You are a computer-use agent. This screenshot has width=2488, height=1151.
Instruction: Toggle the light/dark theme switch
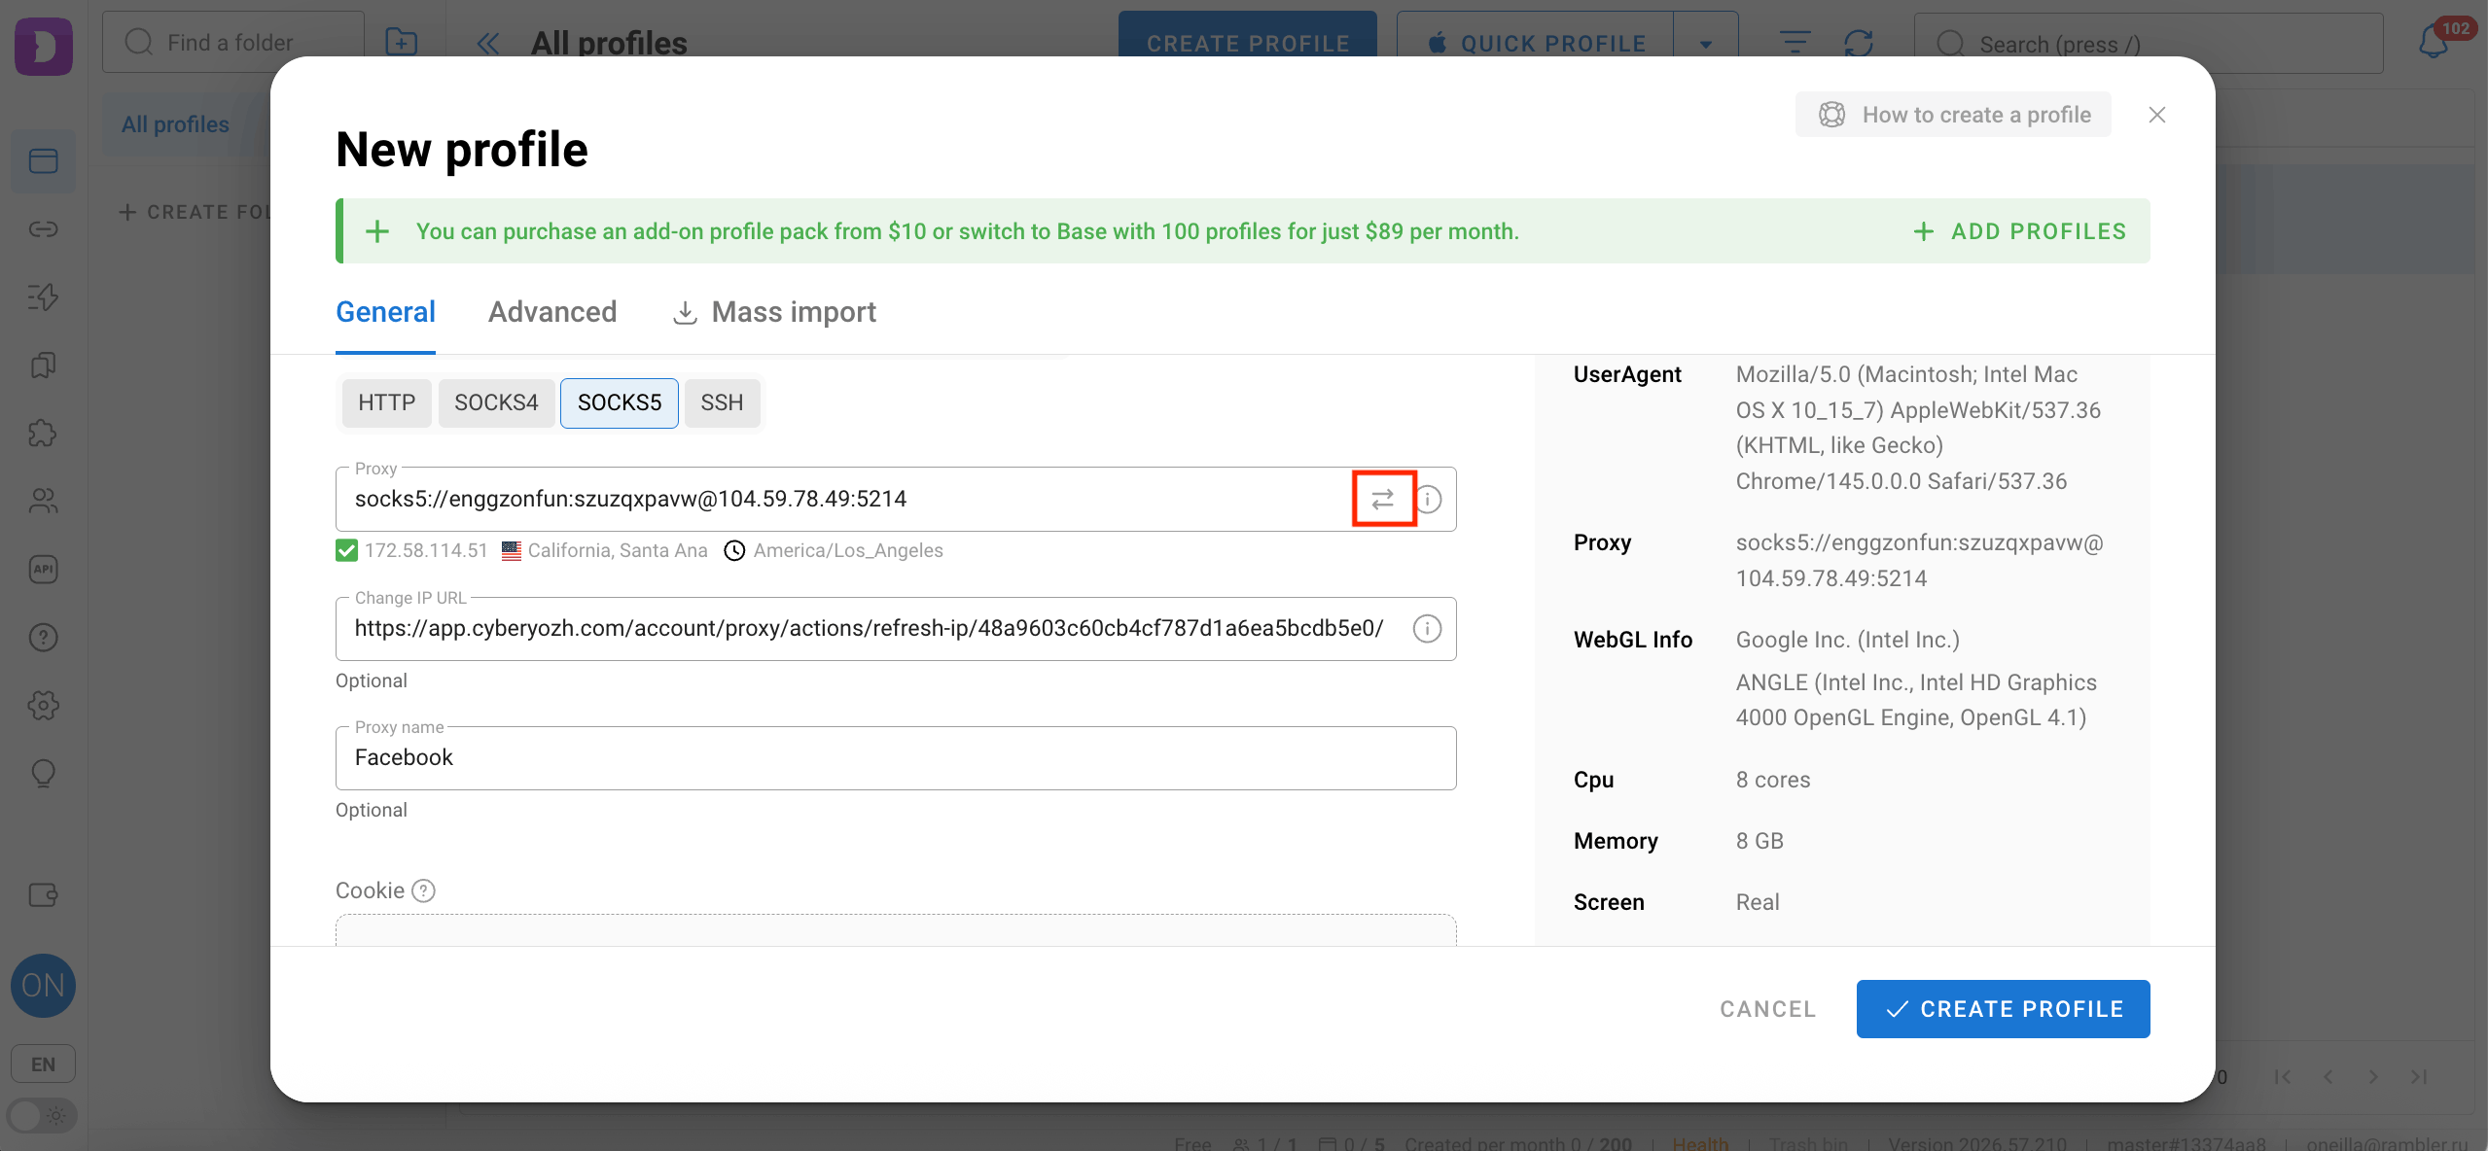pyautogui.click(x=41, y=1116)
